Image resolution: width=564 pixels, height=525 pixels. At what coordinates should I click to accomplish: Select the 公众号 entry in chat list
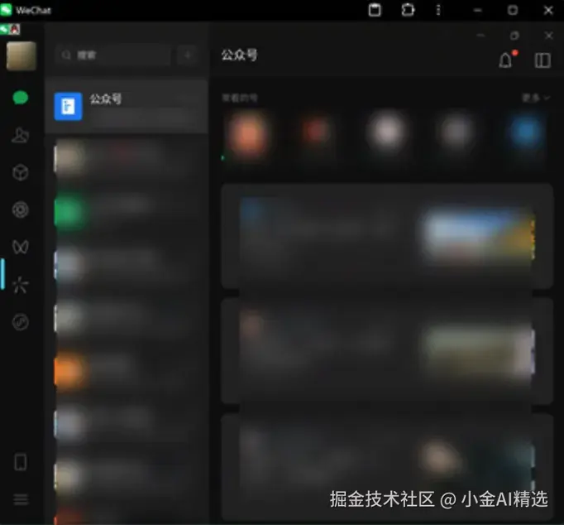127,106
